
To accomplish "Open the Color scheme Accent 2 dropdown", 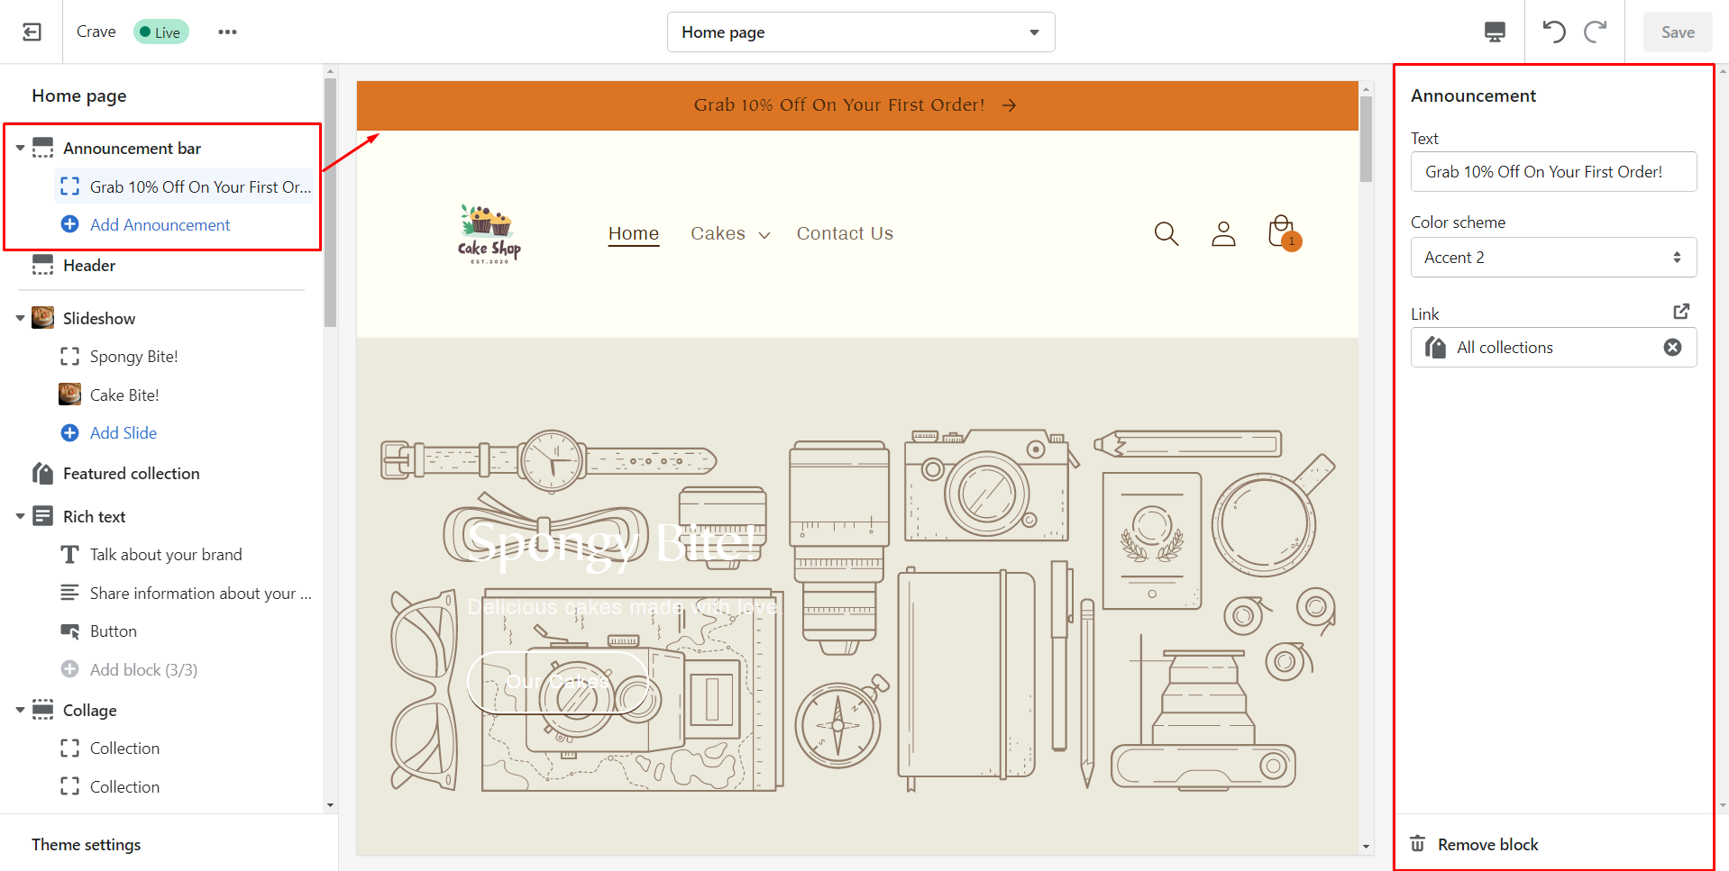I will 1553,258.
